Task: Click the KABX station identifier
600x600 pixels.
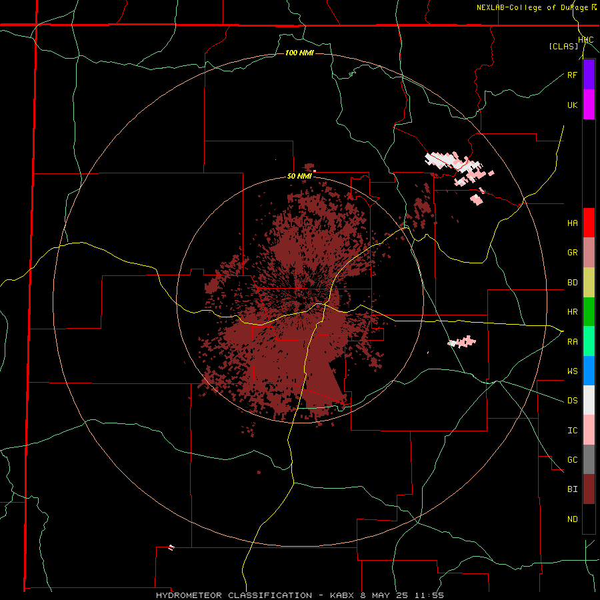Action: pyautogui.click(x=343, y=595)
